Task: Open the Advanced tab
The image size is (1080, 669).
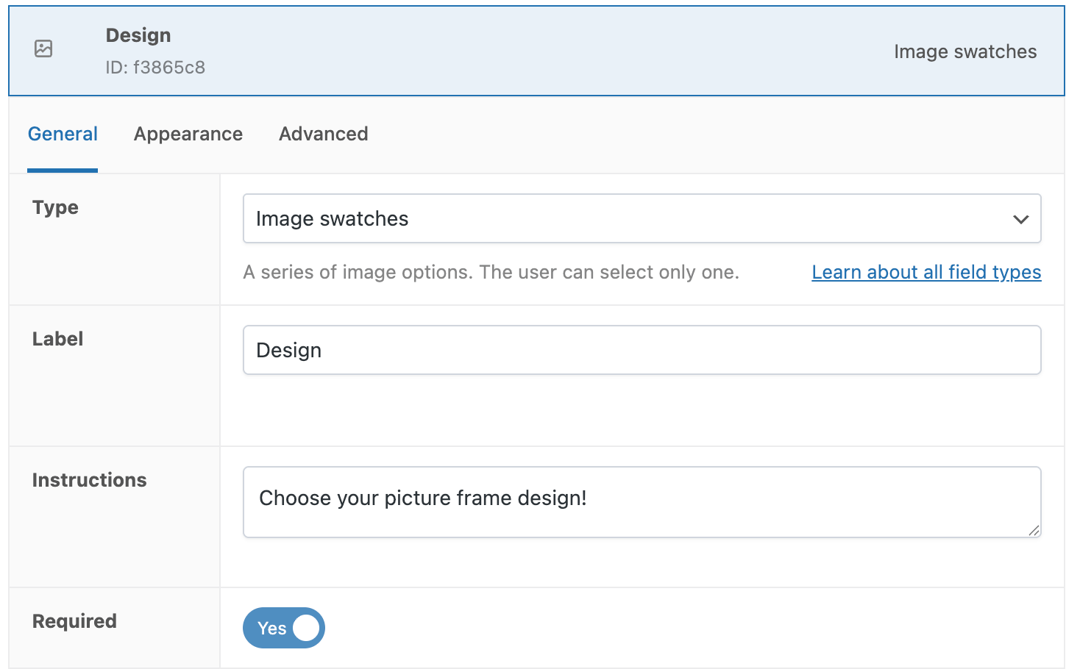Action: (x=323, y=134)
